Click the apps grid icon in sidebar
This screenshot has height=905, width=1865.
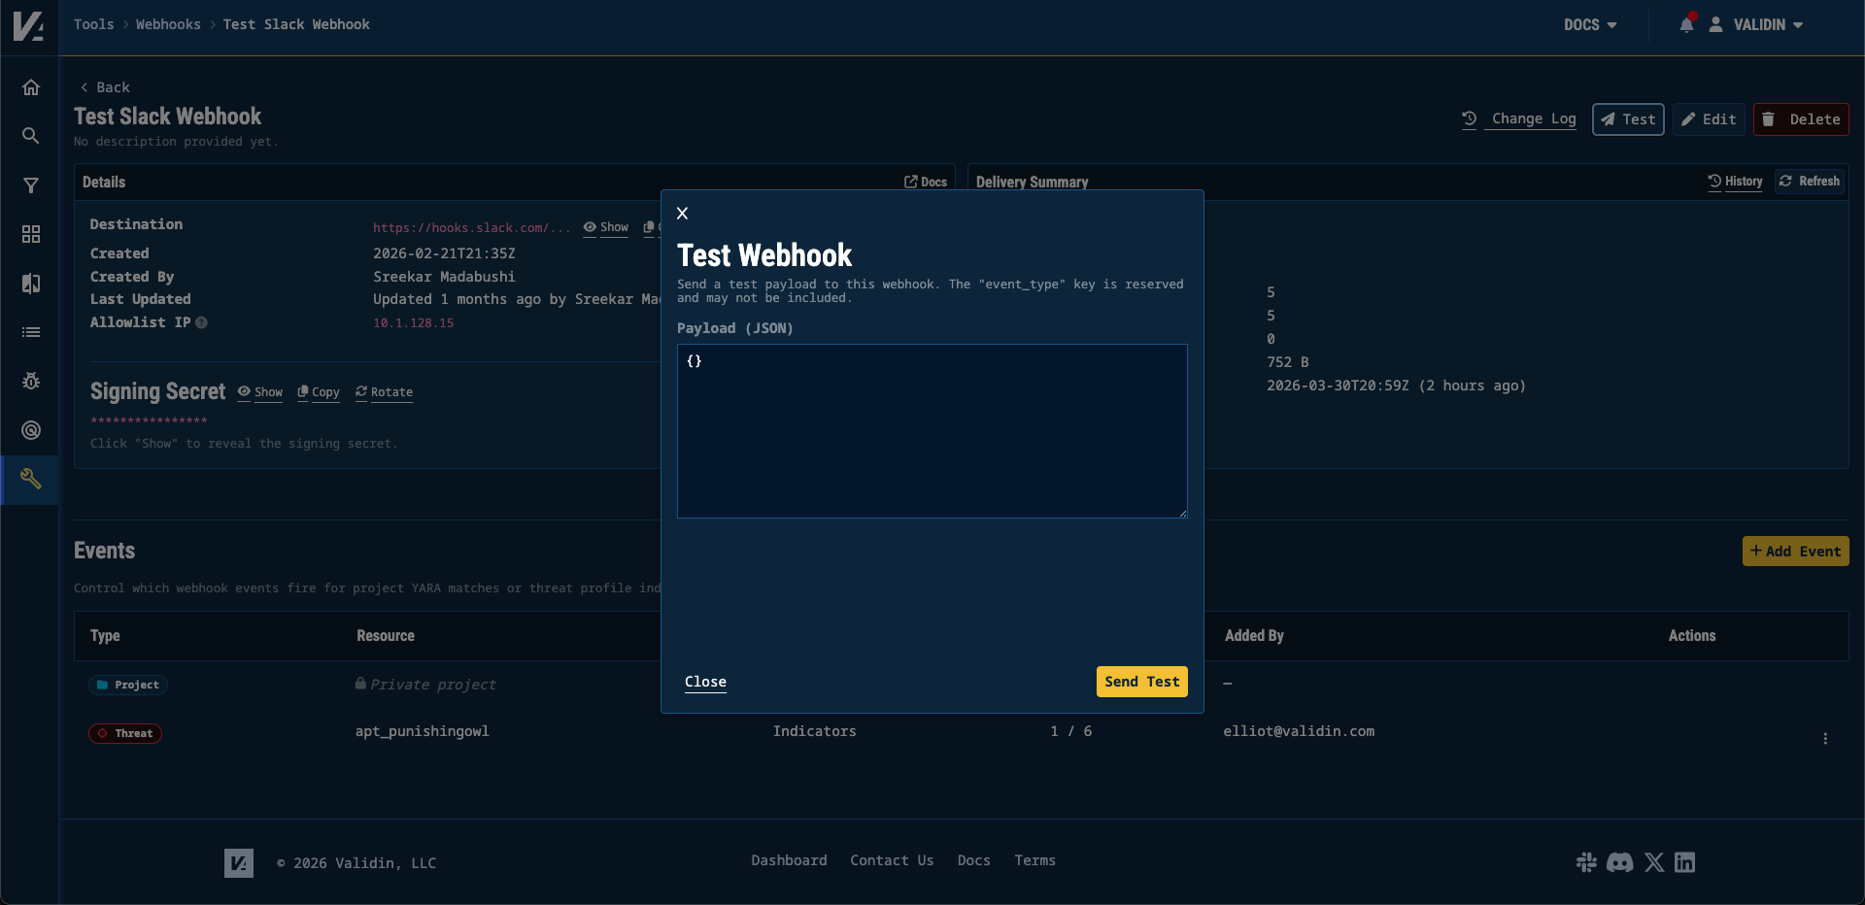[x=30, y=234]
